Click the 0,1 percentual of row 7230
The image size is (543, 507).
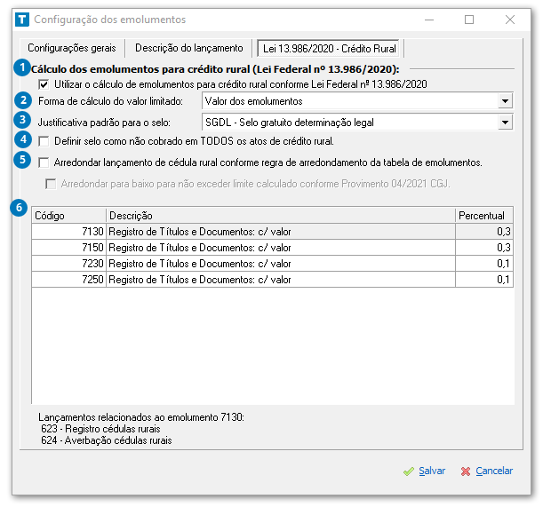pyautogui.click(x=484, y=264)
